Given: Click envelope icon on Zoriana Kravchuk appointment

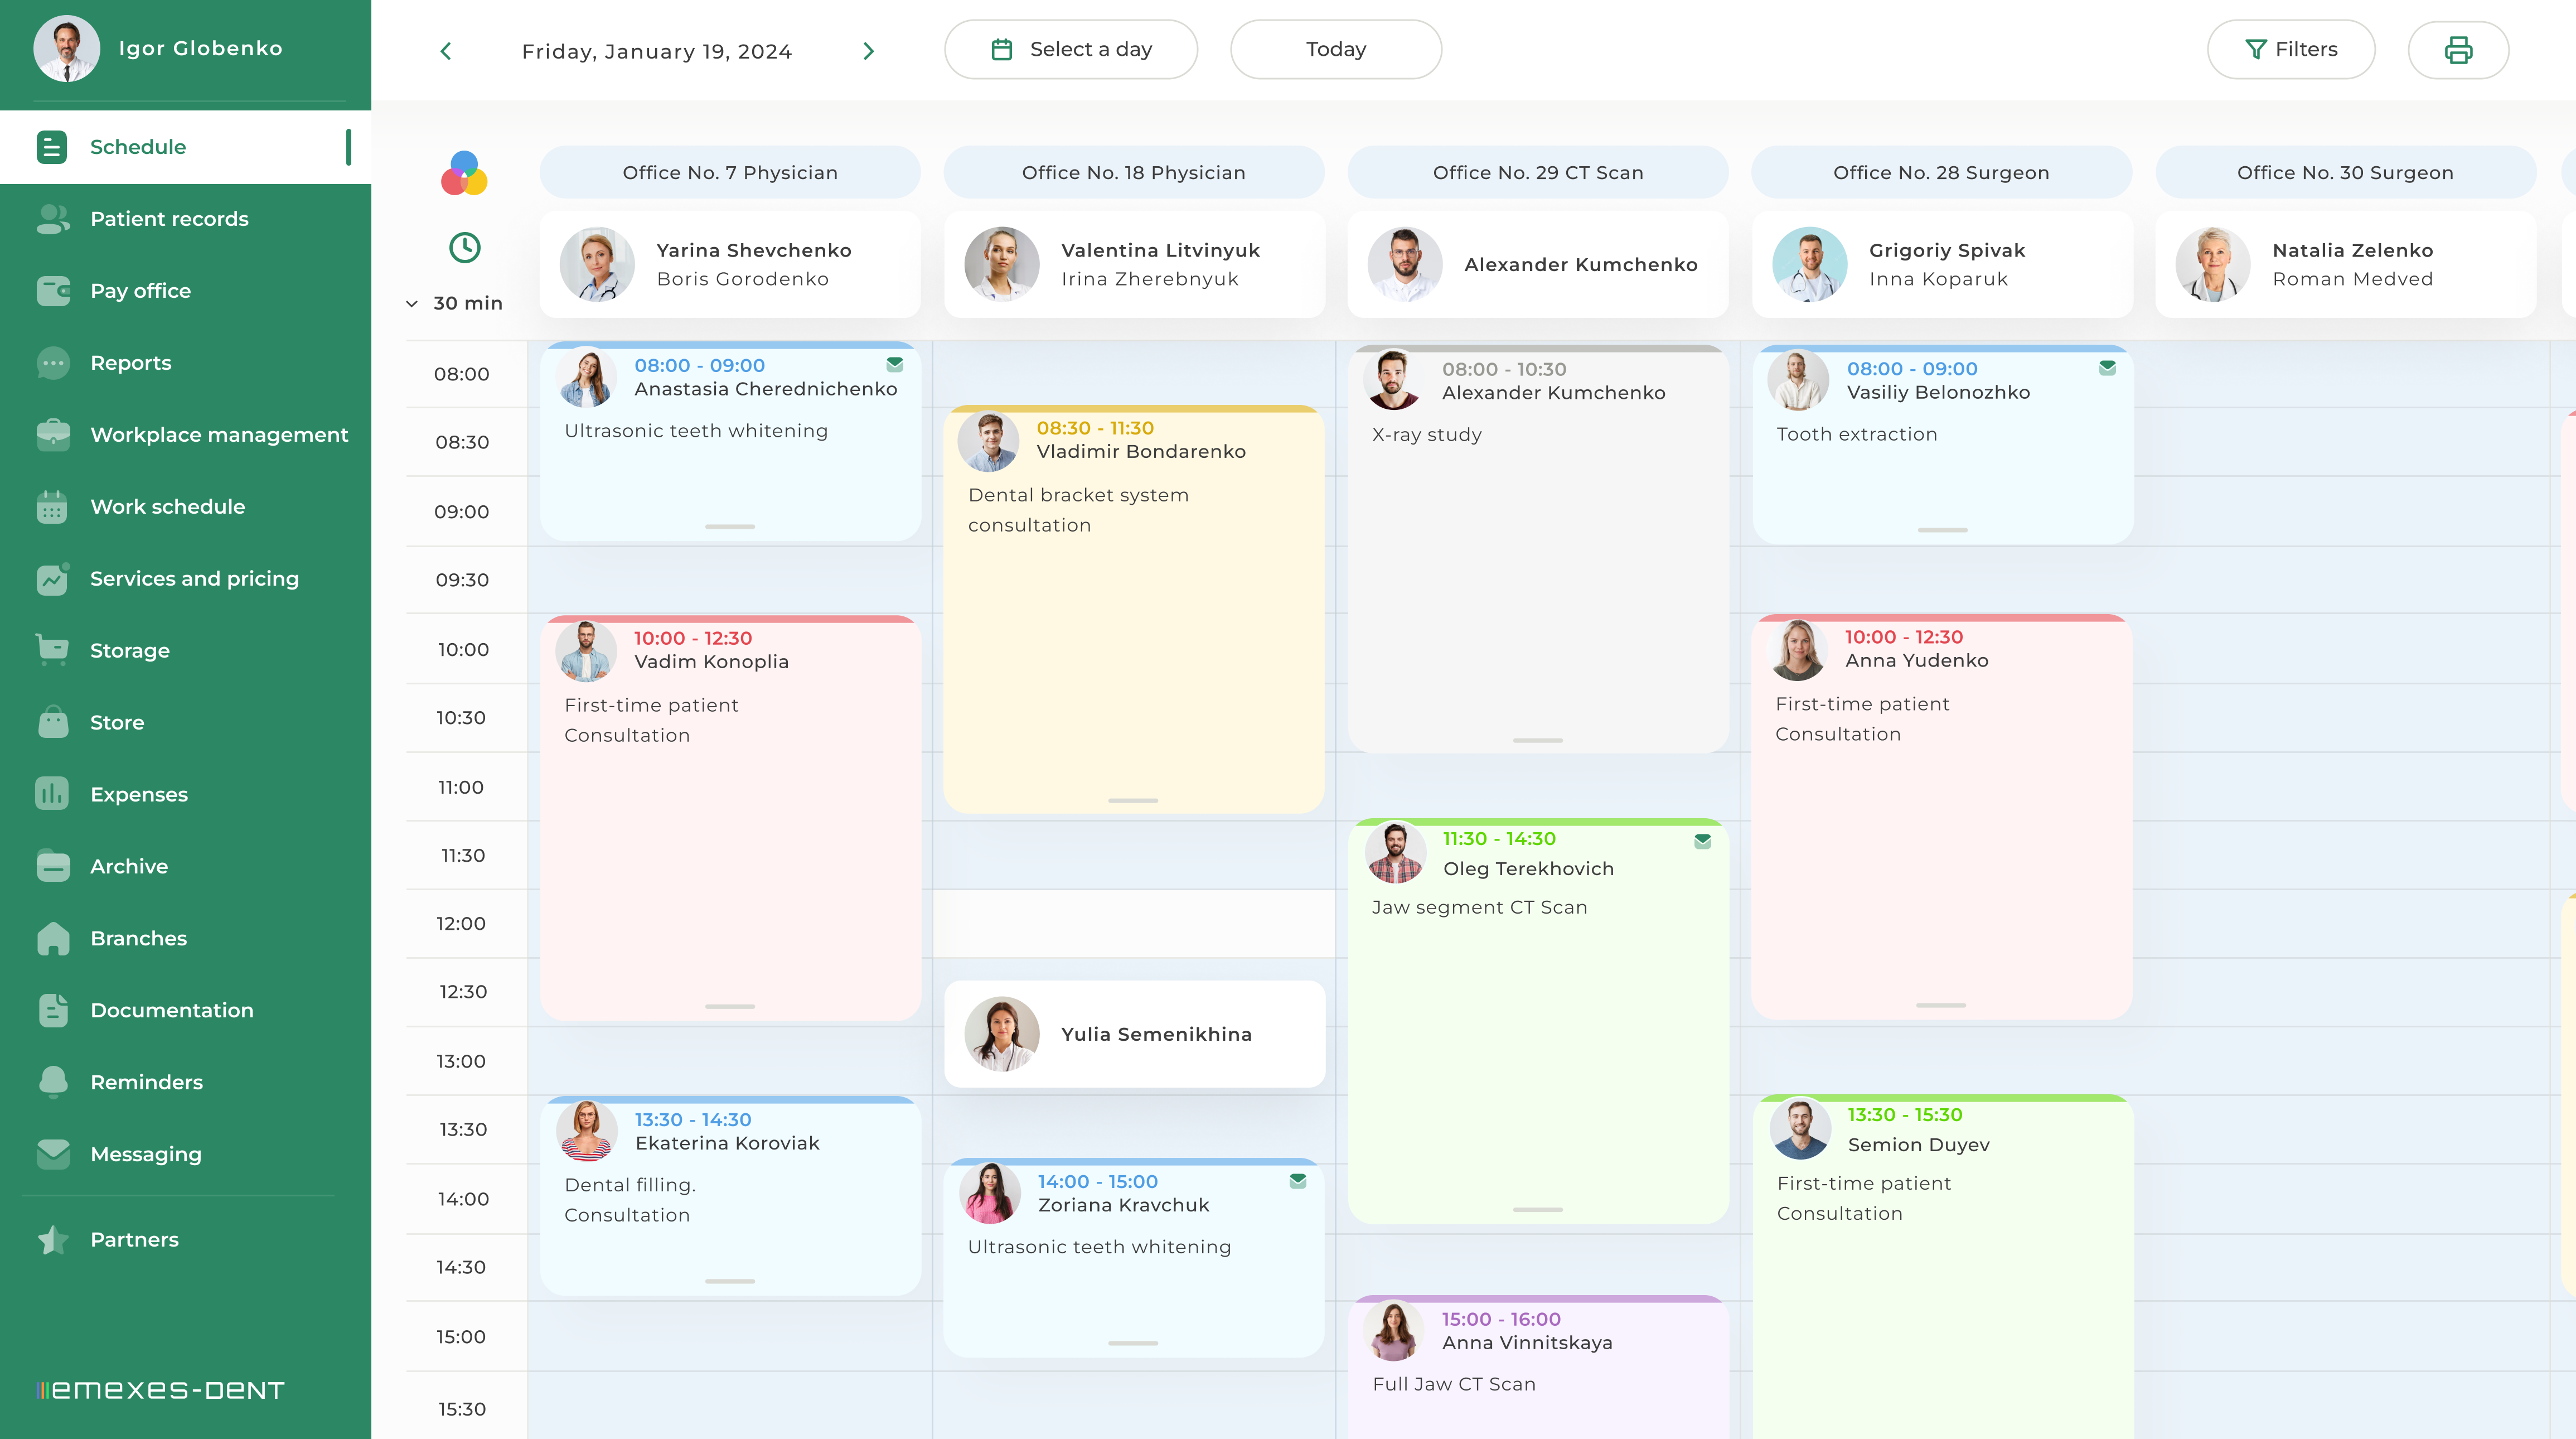Looking at the screenshot, I should coord(1297,1181).
